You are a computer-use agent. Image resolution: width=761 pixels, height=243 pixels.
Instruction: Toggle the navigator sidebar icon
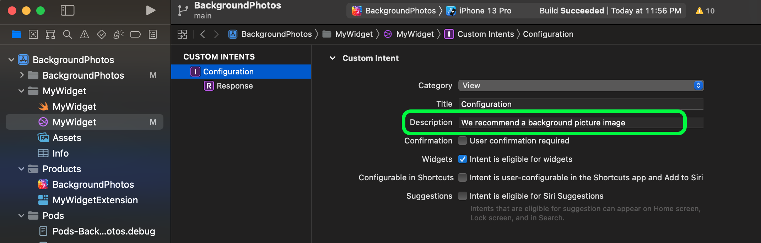click(x=68, y=11)
